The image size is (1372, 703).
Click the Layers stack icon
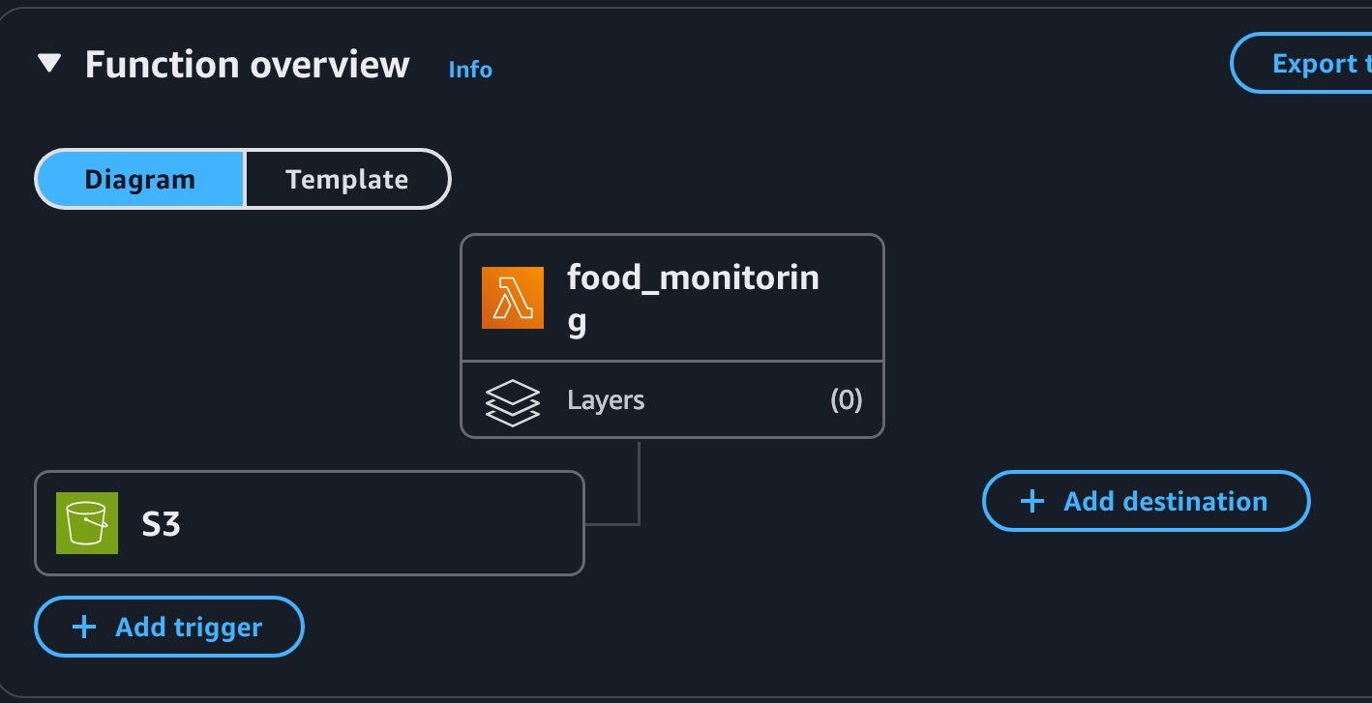512,400
